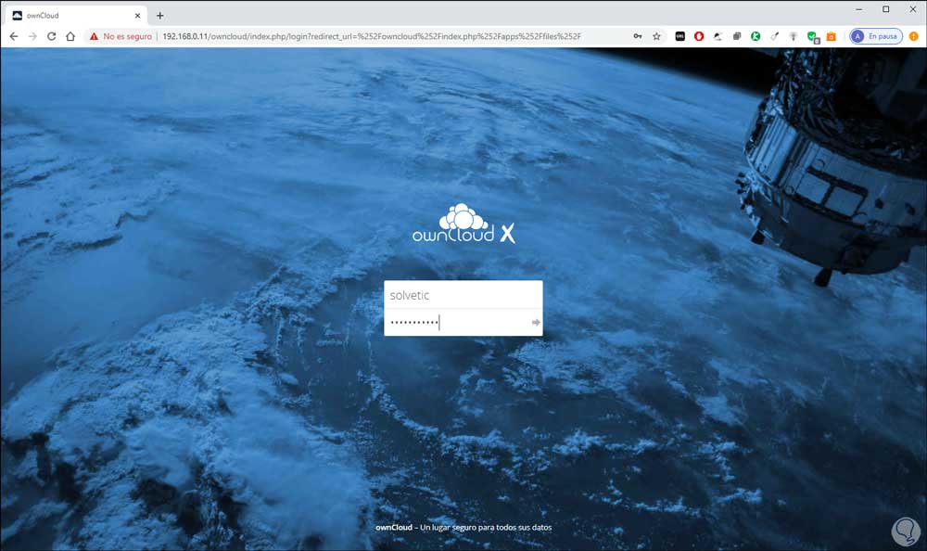927x551 pixels.
Task: Click the username field containing solvetic
Action: (463, 295)
